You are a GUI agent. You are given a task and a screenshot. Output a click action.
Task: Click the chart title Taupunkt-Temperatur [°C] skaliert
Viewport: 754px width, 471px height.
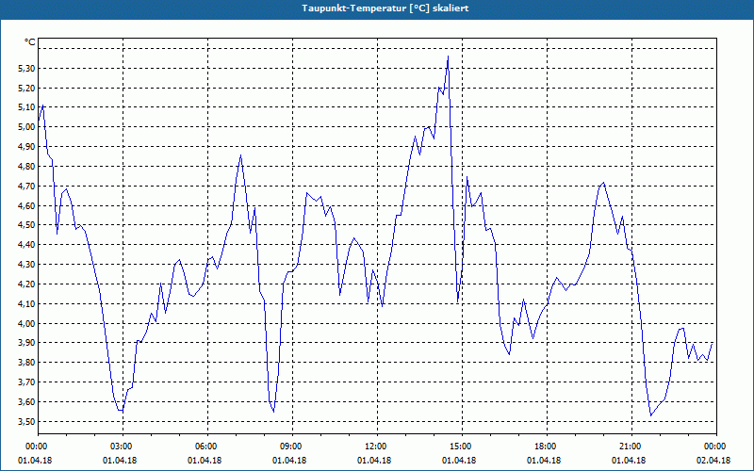pos(385,8)
